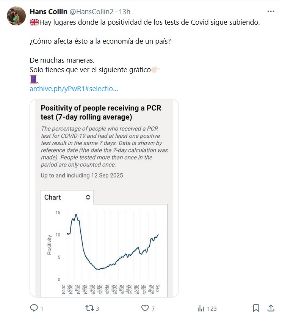This screenshot has height=318, width=282.
Task: Click the reply speech bubble icon
Action: tap(34, 308)
